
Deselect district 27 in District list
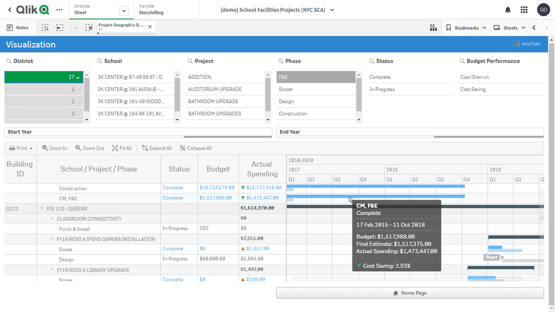click(x=44, y=77)
